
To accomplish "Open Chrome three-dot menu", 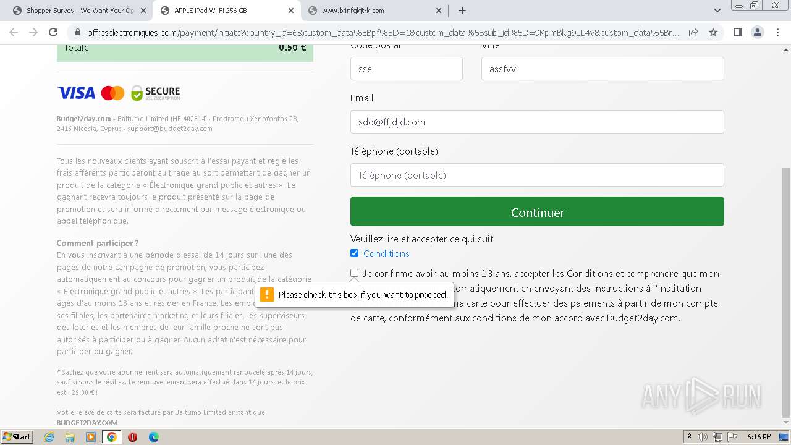I will (777, 32).
